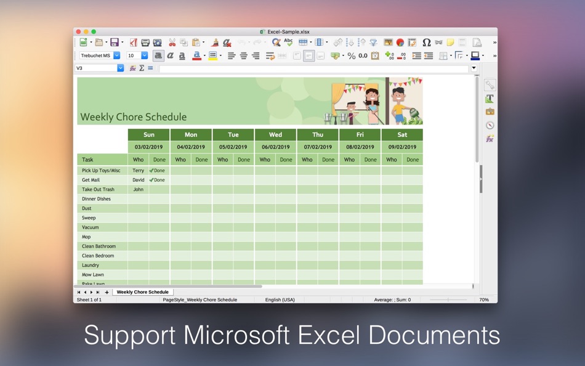Delete a decimal place

point(401,56)
